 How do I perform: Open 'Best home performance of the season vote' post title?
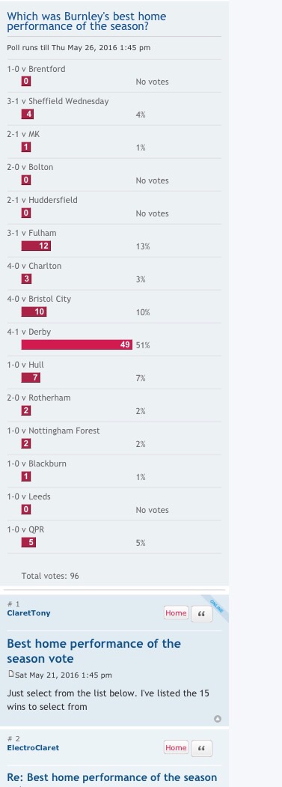[x=94, y=651]
